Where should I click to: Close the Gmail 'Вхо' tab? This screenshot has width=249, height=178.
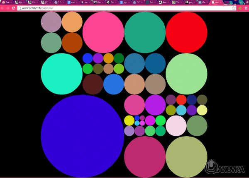11,2
